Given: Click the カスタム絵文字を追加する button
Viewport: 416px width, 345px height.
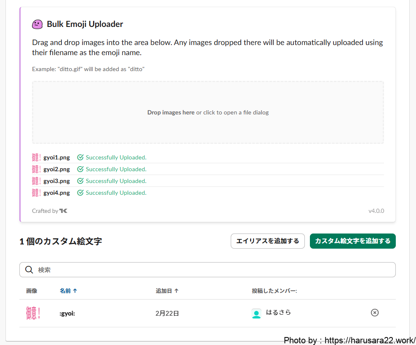Looking at the screenshot, I should 352,241.
